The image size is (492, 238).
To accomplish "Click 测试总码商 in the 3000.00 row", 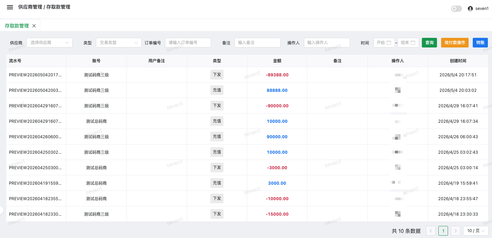I will tap(96, 183).
